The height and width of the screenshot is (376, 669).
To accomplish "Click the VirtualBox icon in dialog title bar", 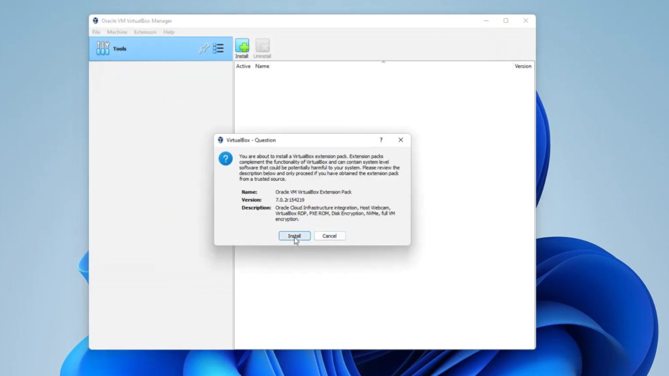I will tap(221, 140).
